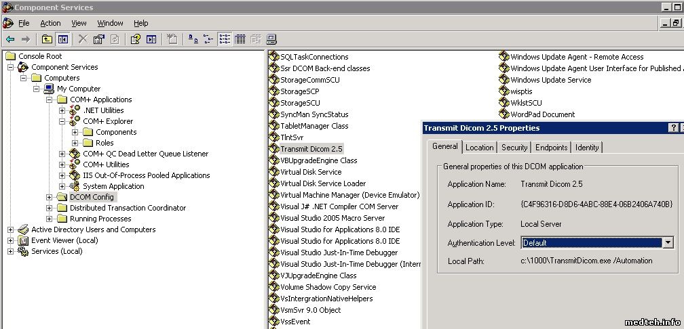This screenshot has height=329, width=684.
Task: Click the My Computer icon in tree
Action: 49,89
